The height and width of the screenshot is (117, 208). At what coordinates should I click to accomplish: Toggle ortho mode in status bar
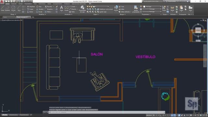[x=161, y=115]
